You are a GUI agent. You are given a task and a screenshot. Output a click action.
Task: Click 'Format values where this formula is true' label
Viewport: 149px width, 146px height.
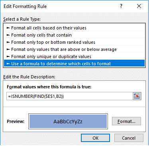pos(49,87)
